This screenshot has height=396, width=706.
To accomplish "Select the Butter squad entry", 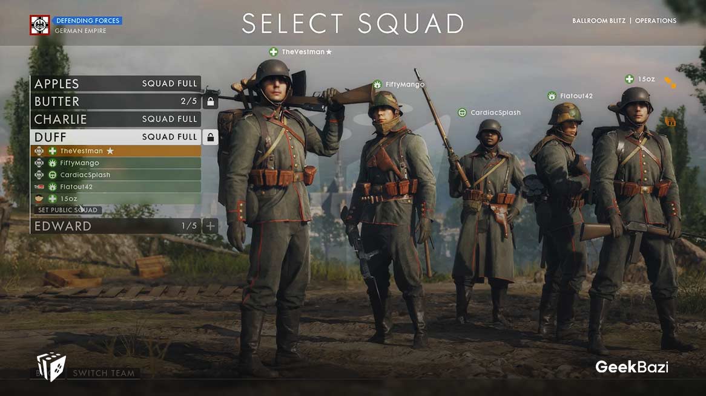I will [x=116, y=102].
